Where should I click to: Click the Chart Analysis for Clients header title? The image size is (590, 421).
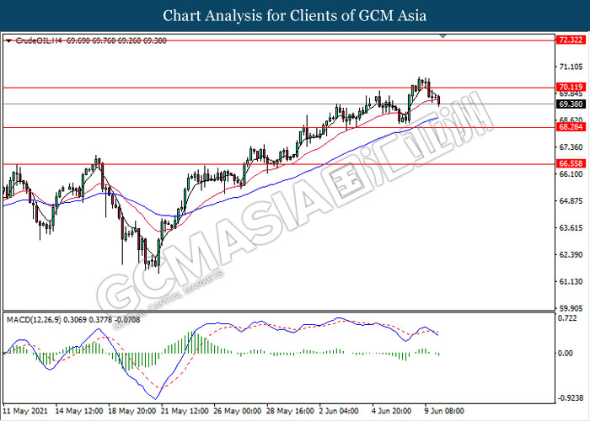click(295, 16)
